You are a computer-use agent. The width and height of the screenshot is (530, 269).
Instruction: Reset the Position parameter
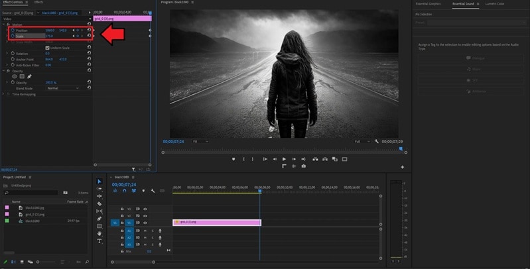[x=90, y=30]
